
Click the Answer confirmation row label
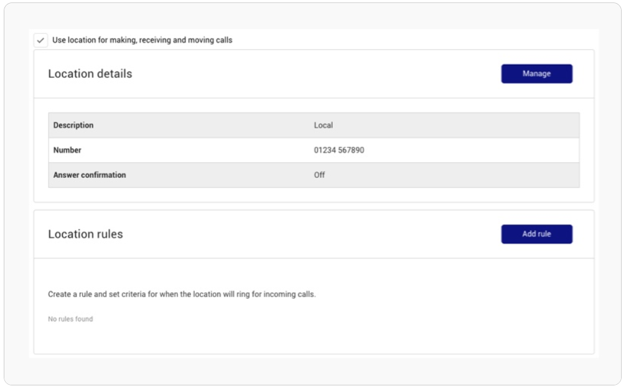[x=90, y=175]
